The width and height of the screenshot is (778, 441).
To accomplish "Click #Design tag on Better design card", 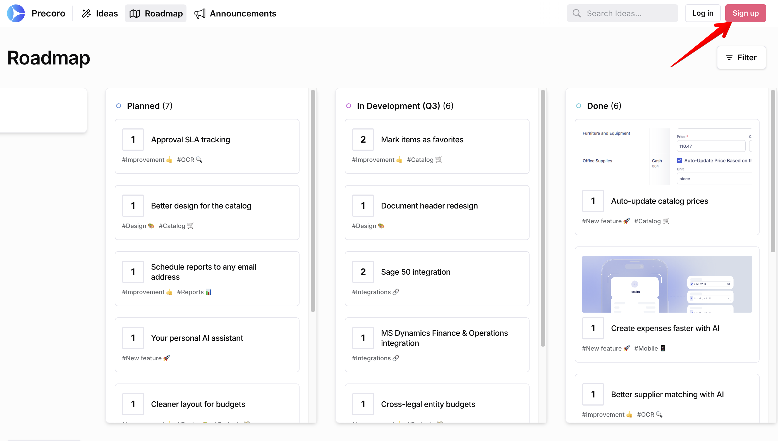I will 138,226.
